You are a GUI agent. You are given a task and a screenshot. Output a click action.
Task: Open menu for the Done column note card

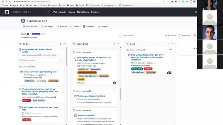coord(171,49)
